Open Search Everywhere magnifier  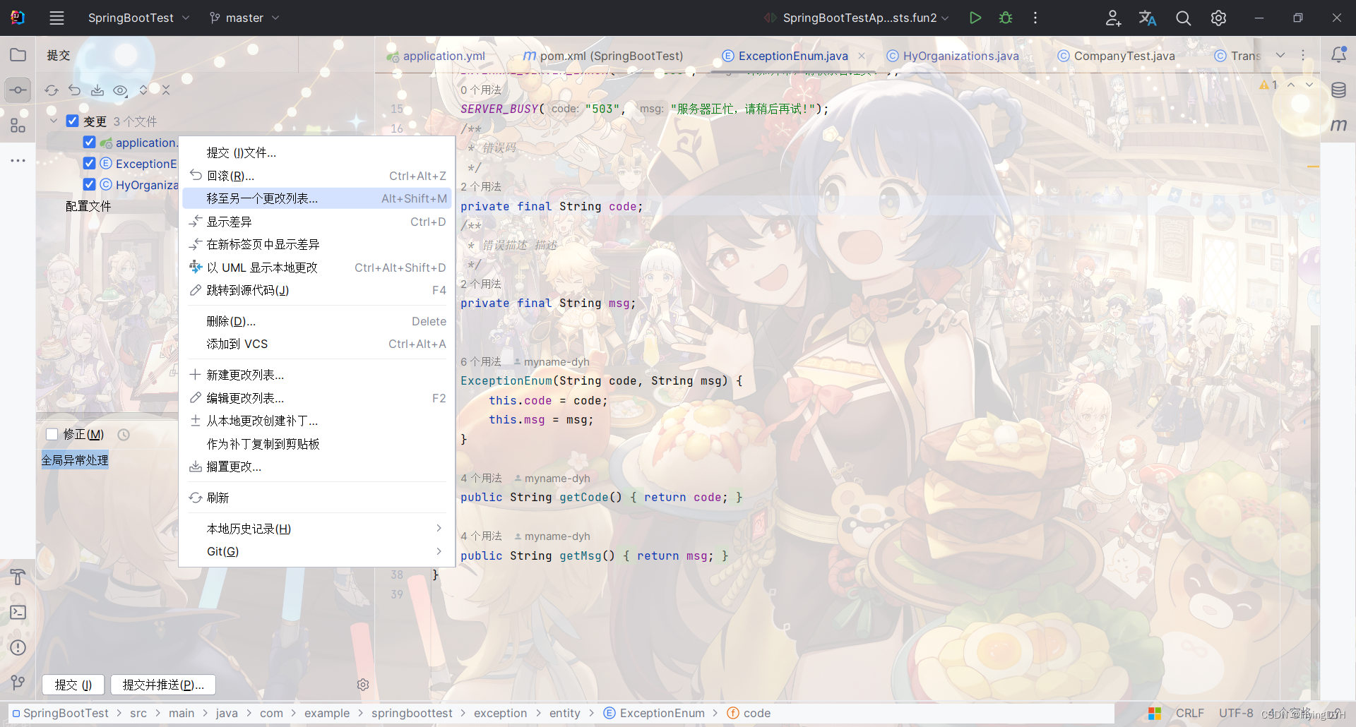tap(1183, 18)
